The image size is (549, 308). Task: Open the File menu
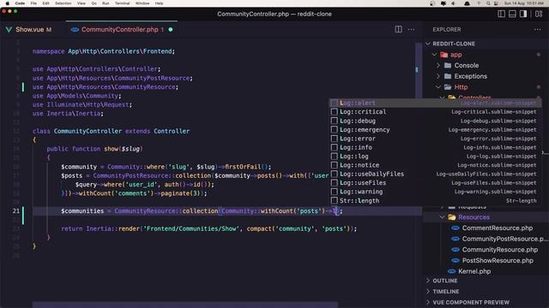click(33, 3)
